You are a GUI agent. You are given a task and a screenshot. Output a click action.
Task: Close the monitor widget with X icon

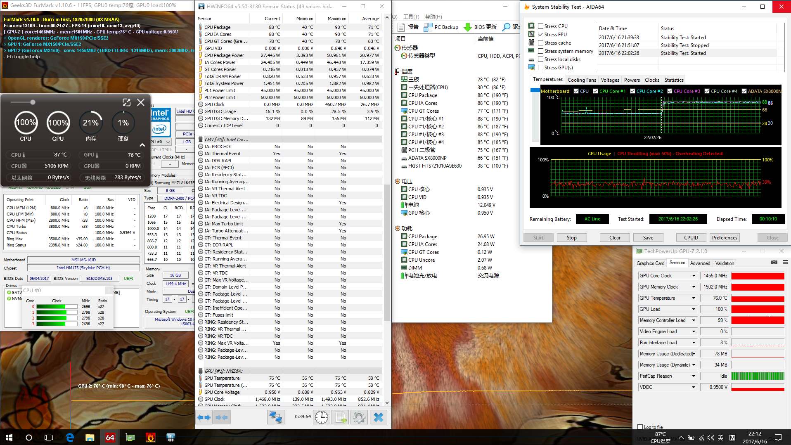point(141,102)
